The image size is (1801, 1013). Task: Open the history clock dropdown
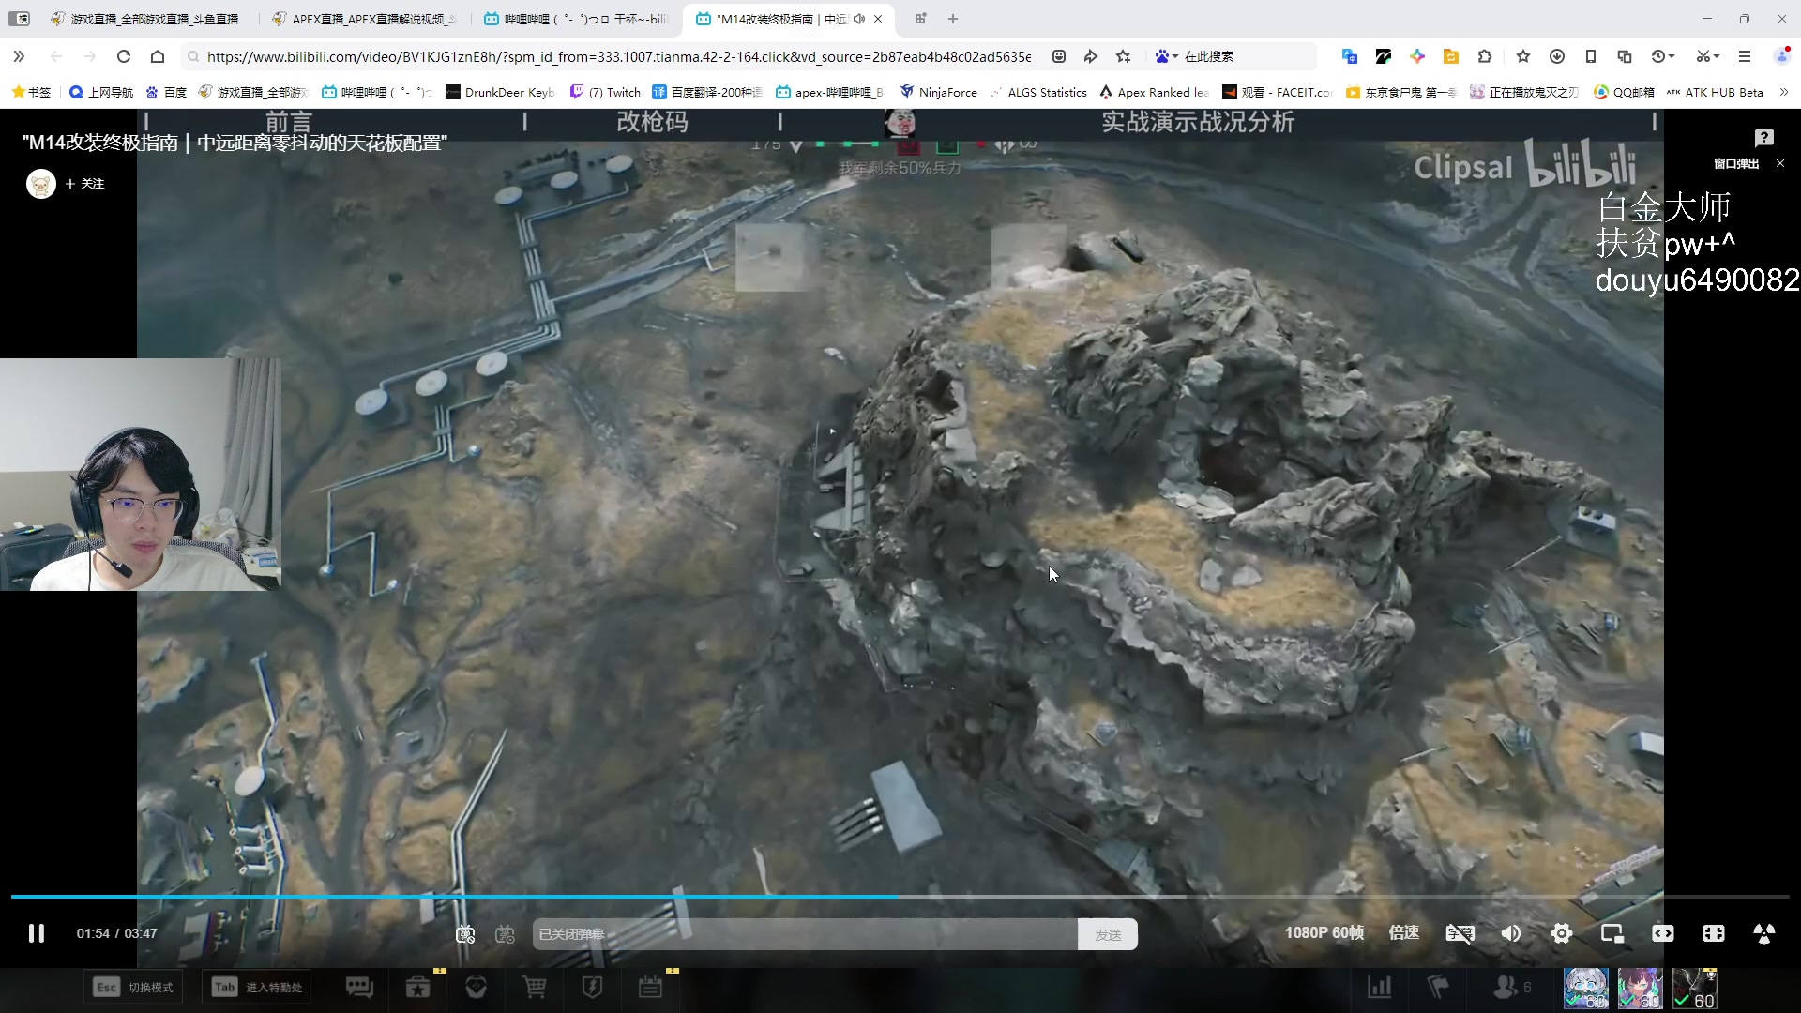[x=1663, y=56]
